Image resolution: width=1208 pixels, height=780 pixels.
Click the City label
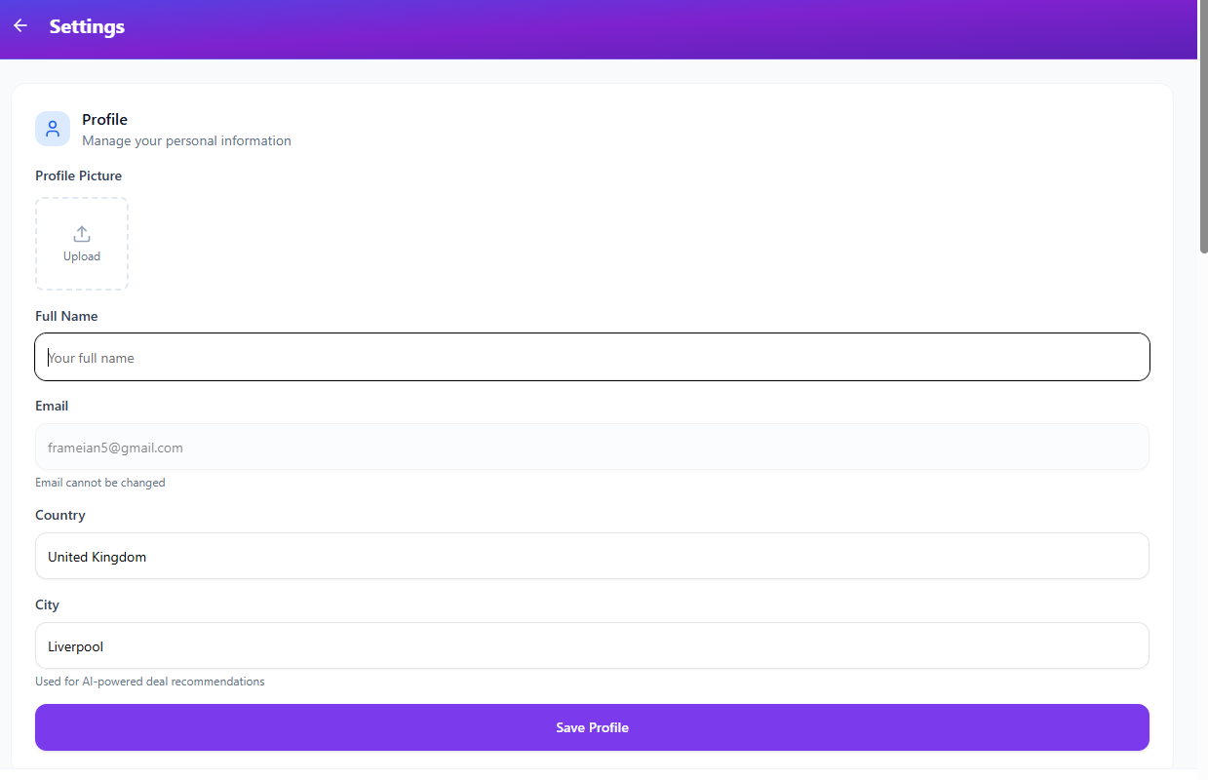[47, 605]
